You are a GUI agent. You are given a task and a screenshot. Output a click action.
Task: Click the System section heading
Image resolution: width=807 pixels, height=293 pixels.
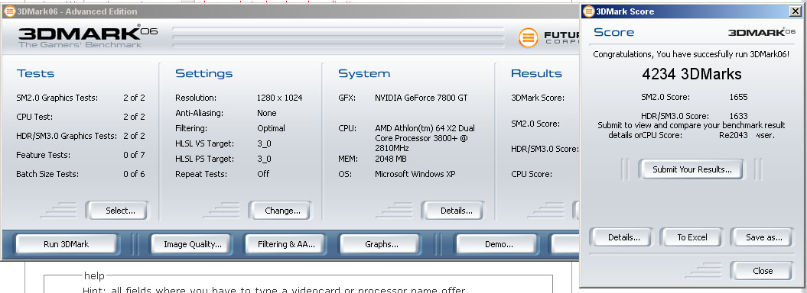pos(364,73)
